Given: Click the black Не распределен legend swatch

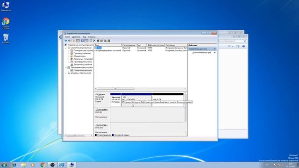Looking at the screenshot, I should (96, 135).
